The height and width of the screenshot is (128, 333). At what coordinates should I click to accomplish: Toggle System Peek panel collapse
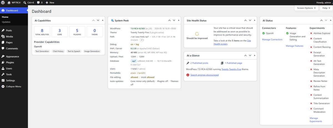tap(178, 20)
